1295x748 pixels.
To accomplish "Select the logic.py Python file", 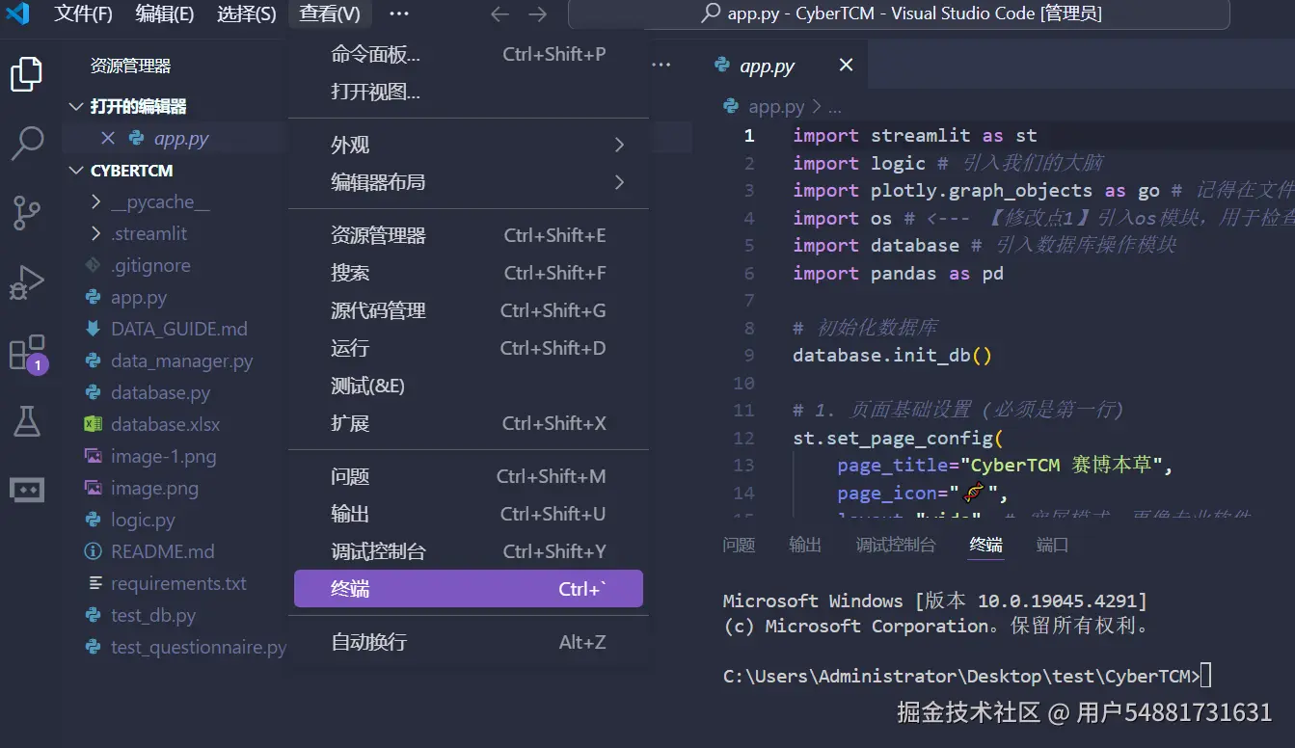I will [140, 520].
